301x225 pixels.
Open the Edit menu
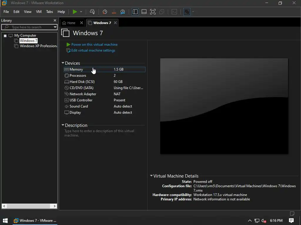16,12
